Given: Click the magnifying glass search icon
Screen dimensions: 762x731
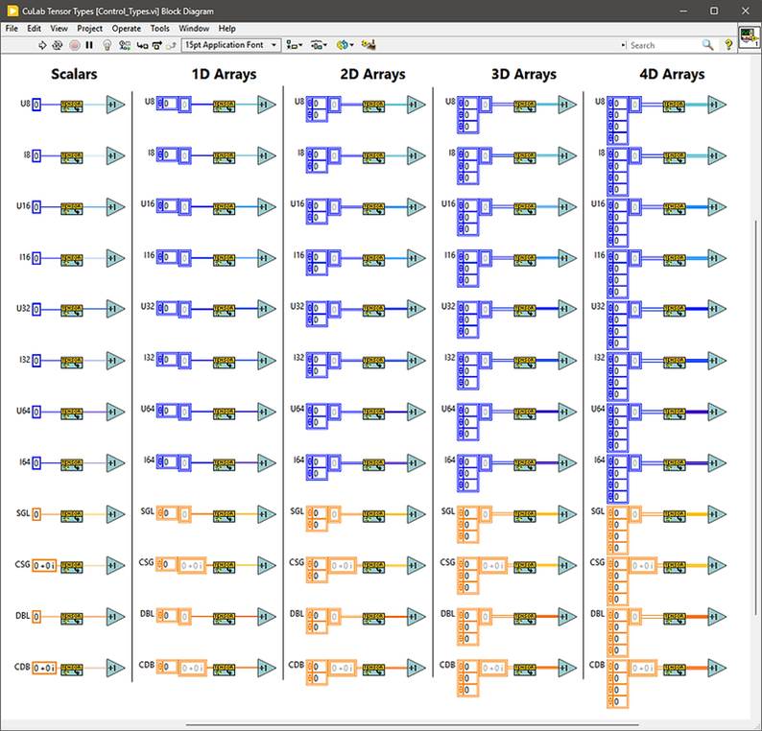Looking at the screenshot, I should 707,45.
